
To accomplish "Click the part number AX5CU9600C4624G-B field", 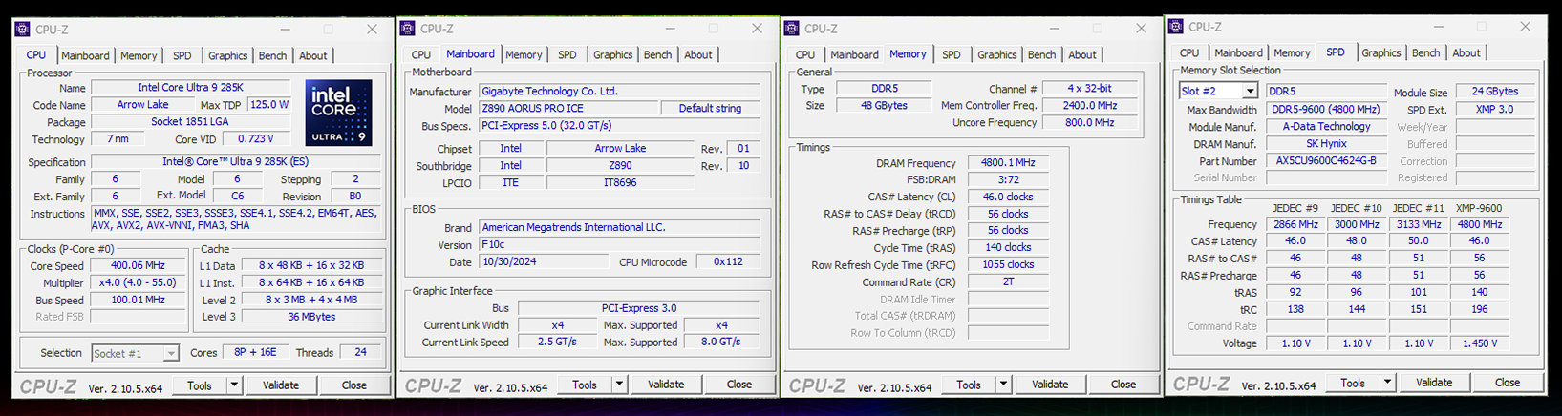I will (x=1326, y=160).
